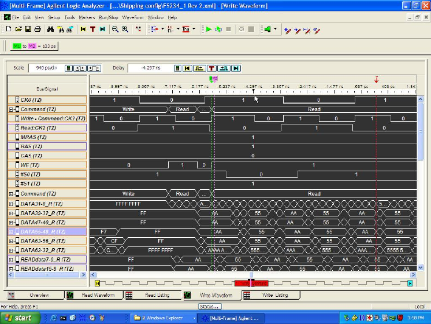Expand the READdata7-0_R bus
Screen dimensions: 431x324
click(10, 259)
